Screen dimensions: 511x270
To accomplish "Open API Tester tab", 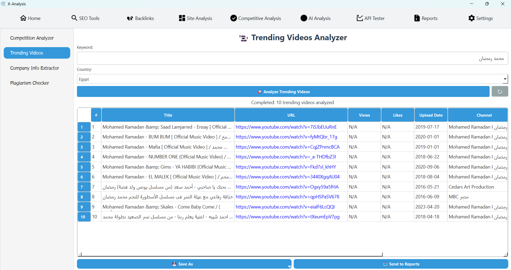I will [371, 18].
